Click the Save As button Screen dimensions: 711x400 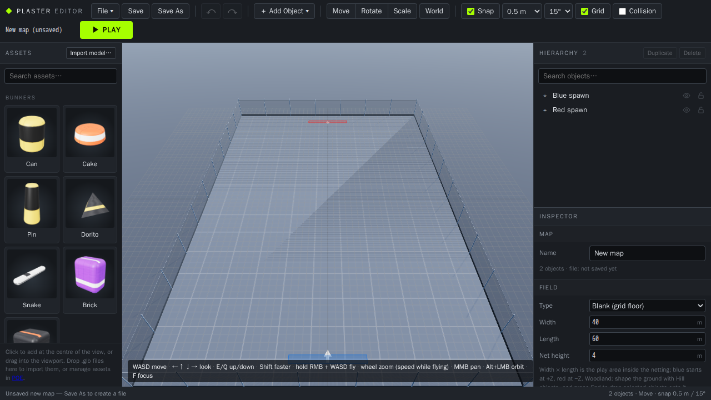(171, 11)
